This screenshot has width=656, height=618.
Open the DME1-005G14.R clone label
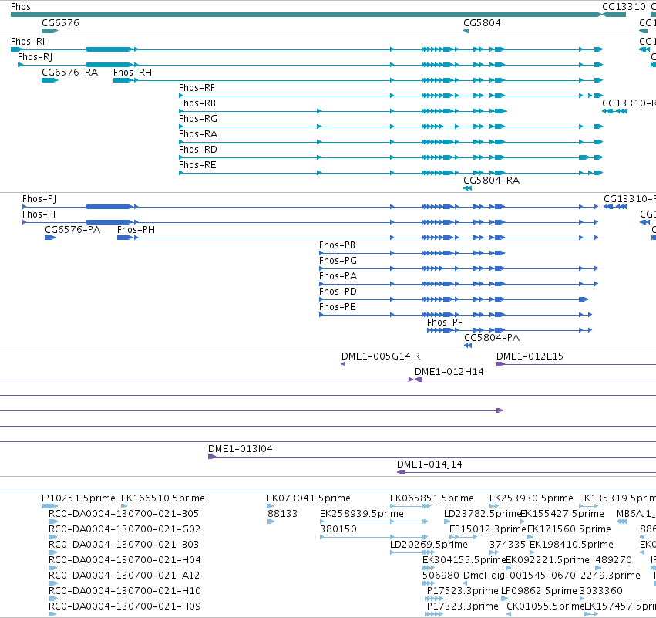pyautogui.click(x=381, y=356)
